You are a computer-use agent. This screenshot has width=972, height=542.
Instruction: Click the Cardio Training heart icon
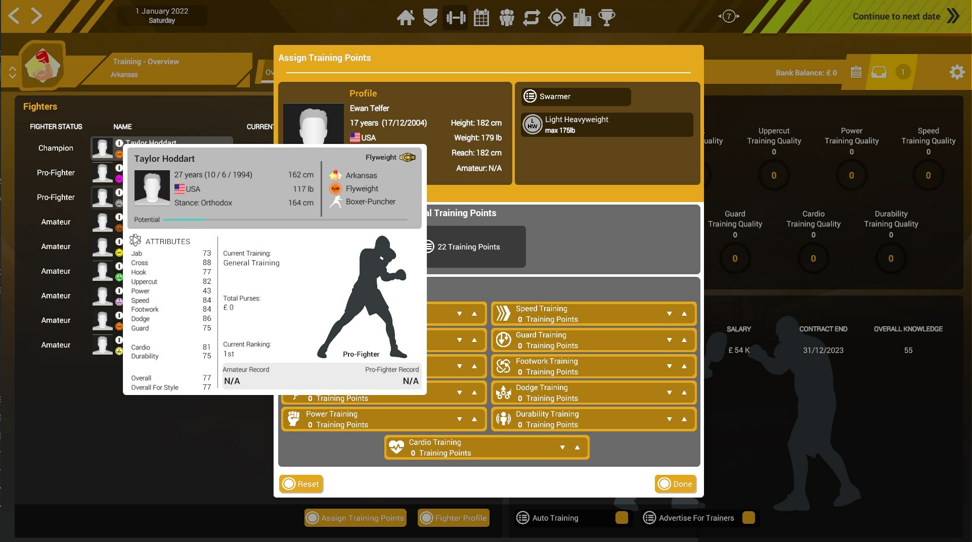(x=396, y=447)
